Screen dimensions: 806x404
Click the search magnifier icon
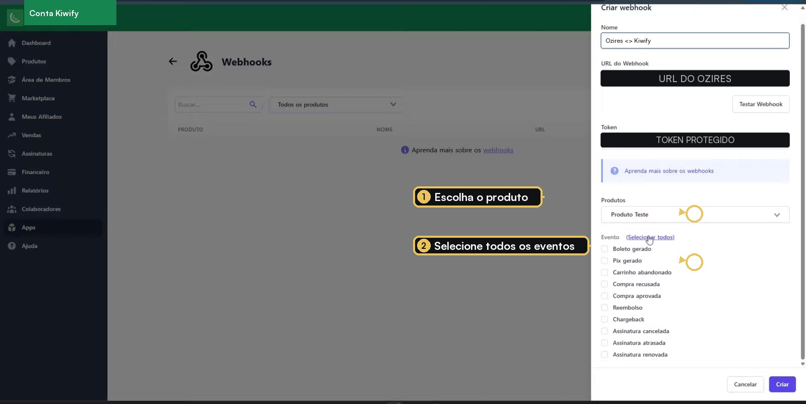253,104
